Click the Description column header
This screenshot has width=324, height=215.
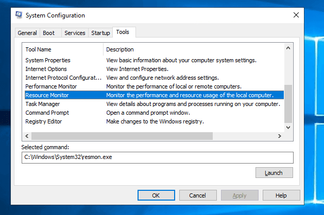[120, 49]
